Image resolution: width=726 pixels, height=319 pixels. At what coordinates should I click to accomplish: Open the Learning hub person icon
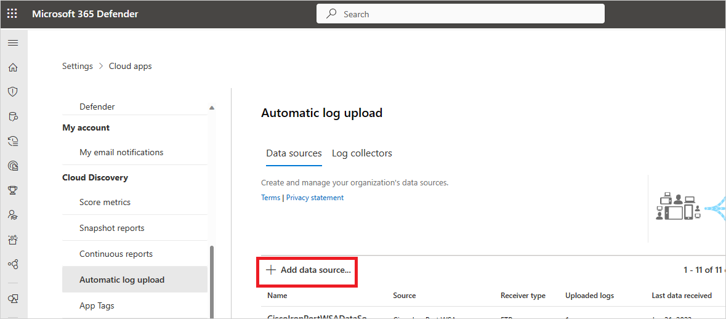(x=13, y=215)
